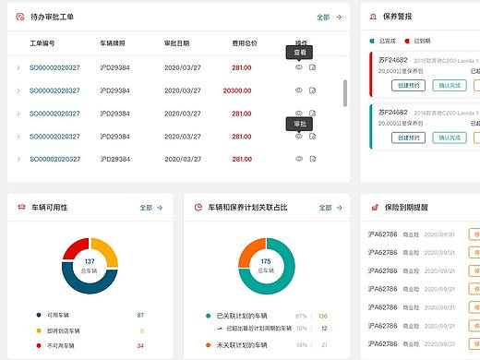Toggle the 已关联计划的车辆 legend item
Screen dimensions: 480x360
236,316
